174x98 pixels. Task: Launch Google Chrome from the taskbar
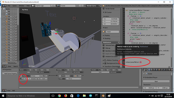click(59, 96)
